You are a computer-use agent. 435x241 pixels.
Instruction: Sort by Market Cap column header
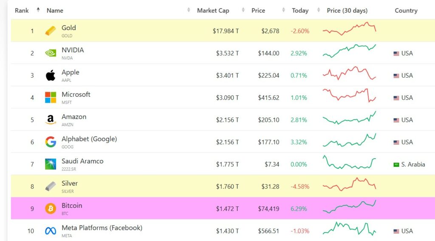(213, 11)
